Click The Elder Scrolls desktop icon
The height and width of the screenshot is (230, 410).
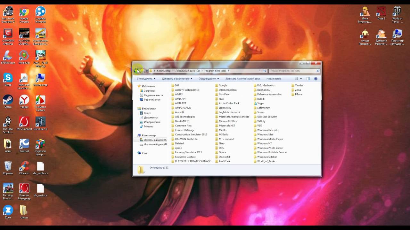[x=8, y=125]
